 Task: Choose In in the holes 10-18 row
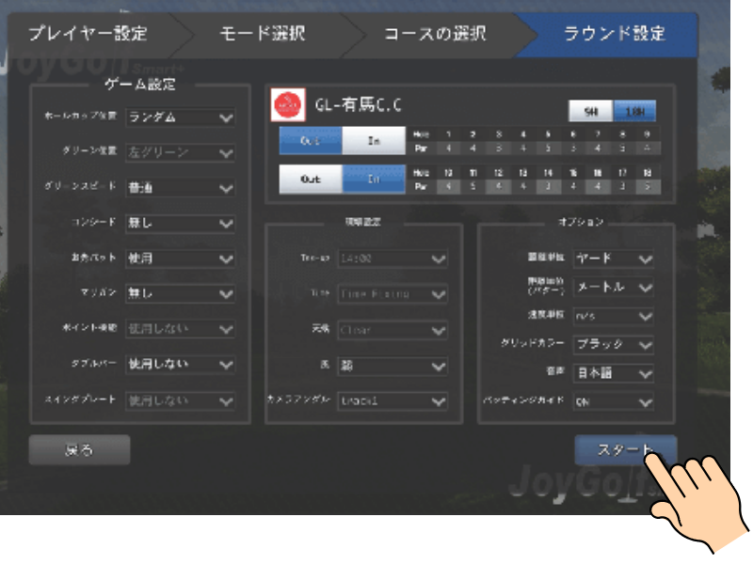pyautogui.click(x=374, y=179)
